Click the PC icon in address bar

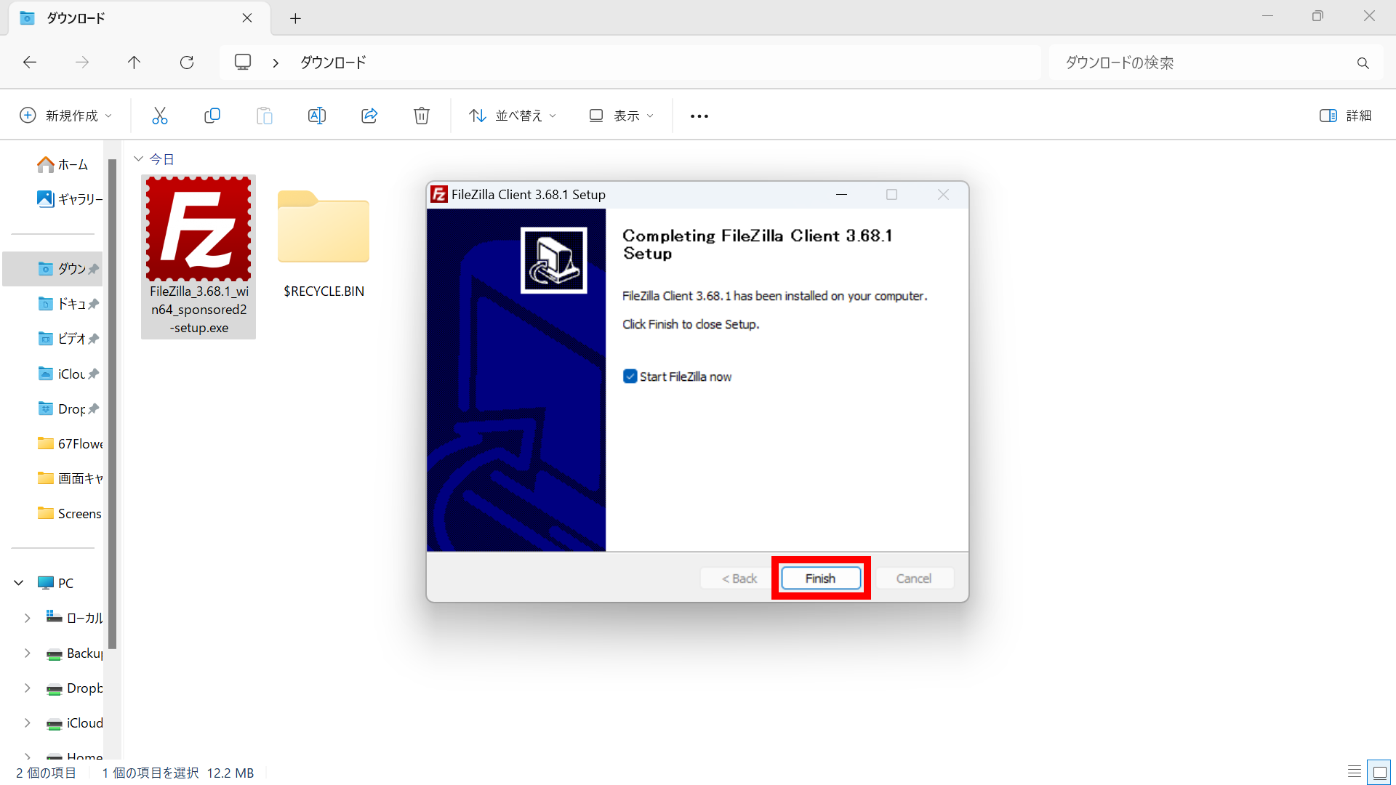pyautogui.click(x=243, y=62)
